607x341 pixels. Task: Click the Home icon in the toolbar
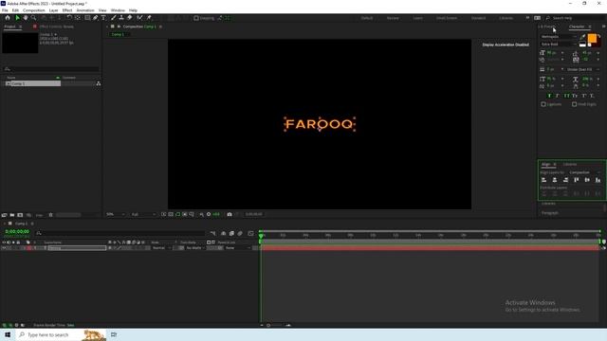point(8,18)
